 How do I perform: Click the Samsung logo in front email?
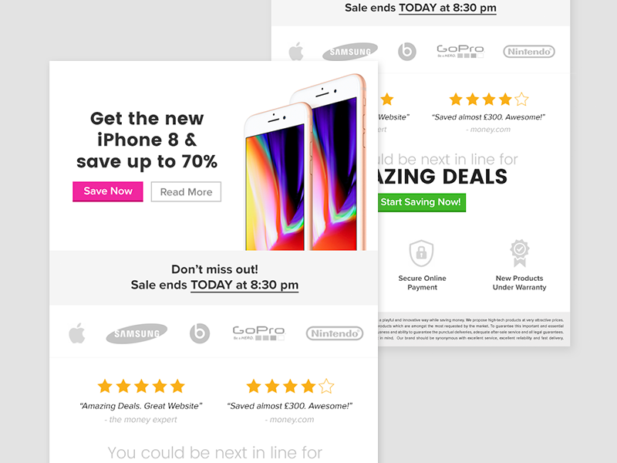coord(137,333)
